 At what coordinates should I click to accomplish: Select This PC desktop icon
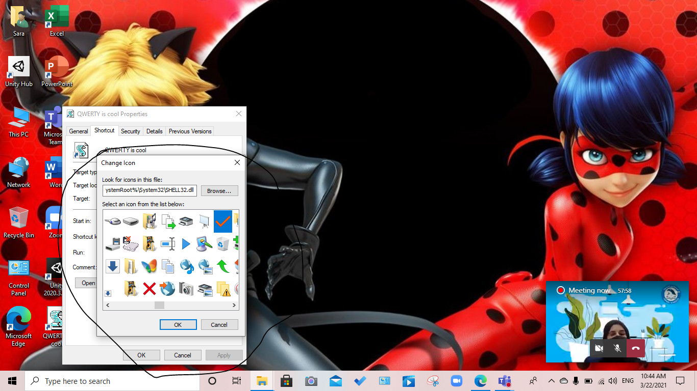tap(19, 122)
